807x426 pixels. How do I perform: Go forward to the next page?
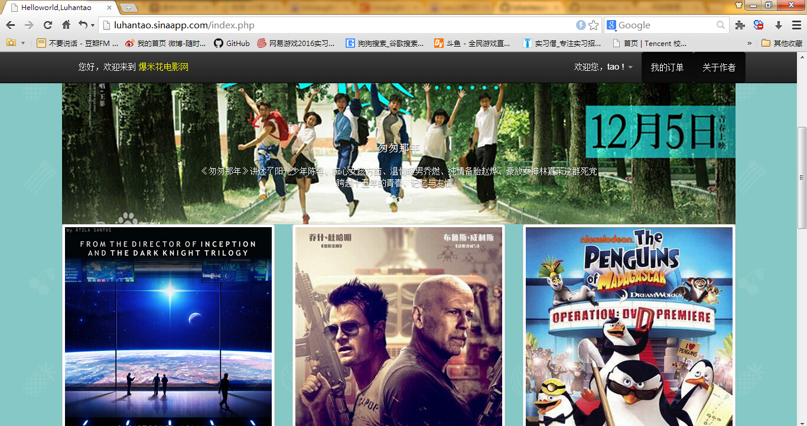29,25
